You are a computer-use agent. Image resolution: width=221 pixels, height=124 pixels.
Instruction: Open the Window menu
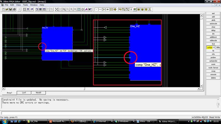click(34, 5)
